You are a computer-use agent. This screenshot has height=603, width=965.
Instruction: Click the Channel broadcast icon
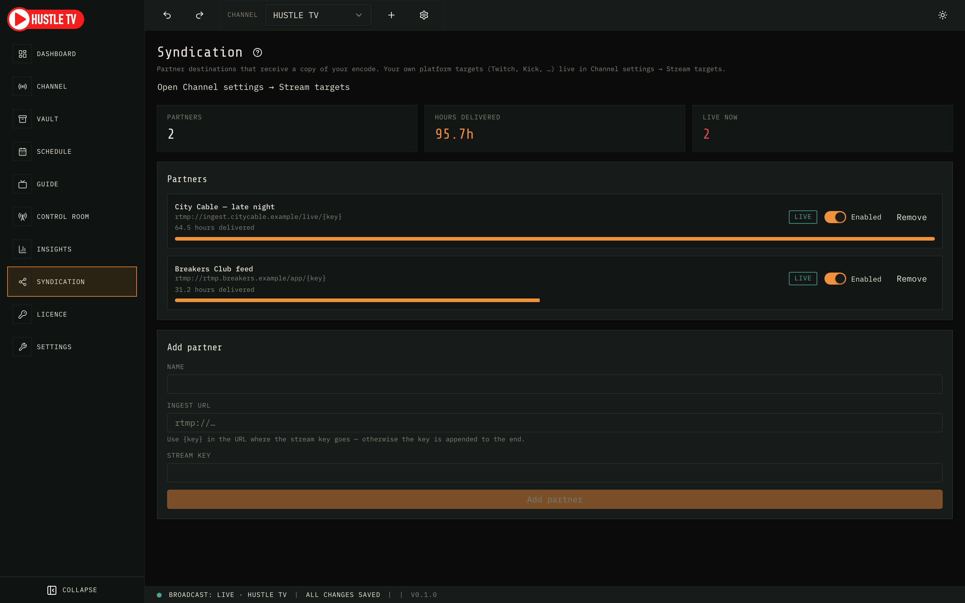click(22, 87)
